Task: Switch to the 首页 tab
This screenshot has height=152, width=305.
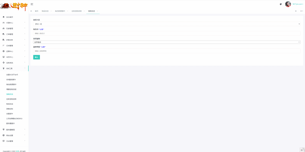Action: [36, 11]
